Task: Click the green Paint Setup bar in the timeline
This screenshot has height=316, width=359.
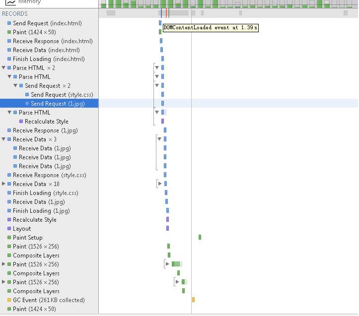Action: coord(200,237)
